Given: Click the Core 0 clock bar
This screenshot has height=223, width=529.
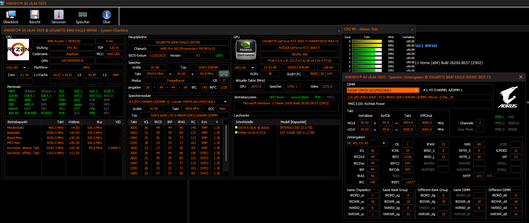Looking at the screenshot, I should click(367, 41).
